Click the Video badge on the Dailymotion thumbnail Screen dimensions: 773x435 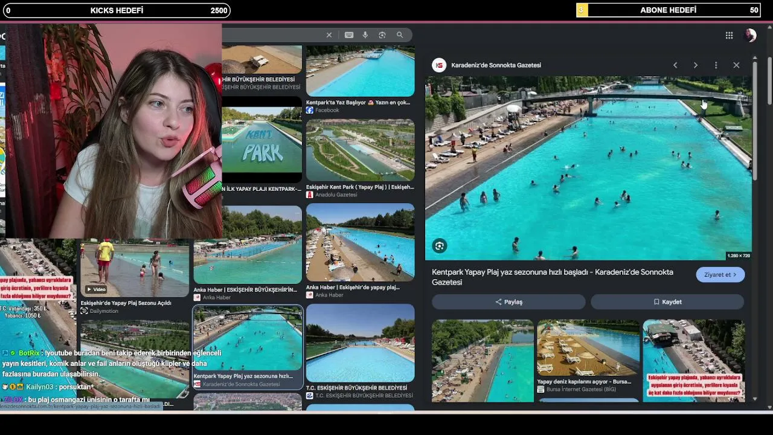[96, 289]
